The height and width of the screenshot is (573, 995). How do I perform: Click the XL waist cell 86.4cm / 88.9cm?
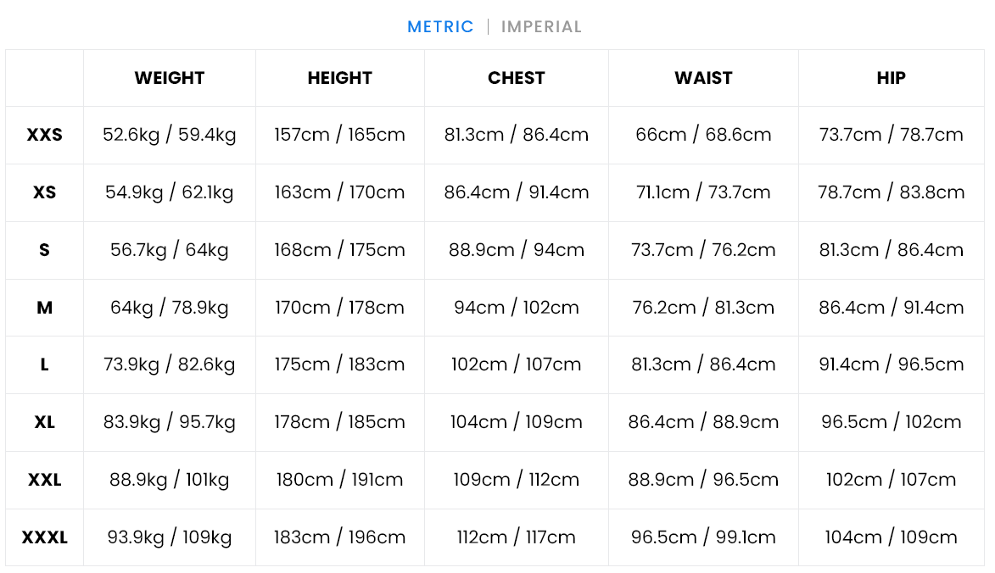(x=703, y=422)
